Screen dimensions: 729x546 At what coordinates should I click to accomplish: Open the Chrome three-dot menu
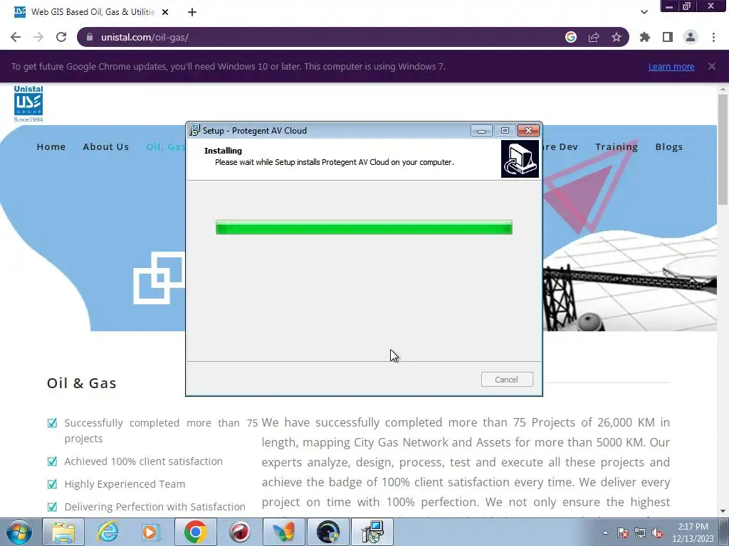click(713, 37)
